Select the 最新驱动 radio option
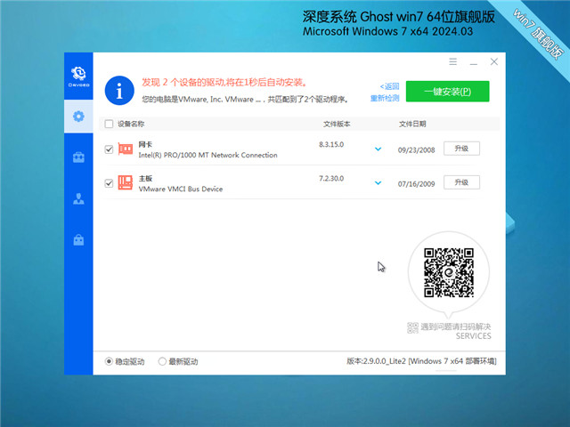The width and height of the screenshot is (570, 427). pos(162,361)
